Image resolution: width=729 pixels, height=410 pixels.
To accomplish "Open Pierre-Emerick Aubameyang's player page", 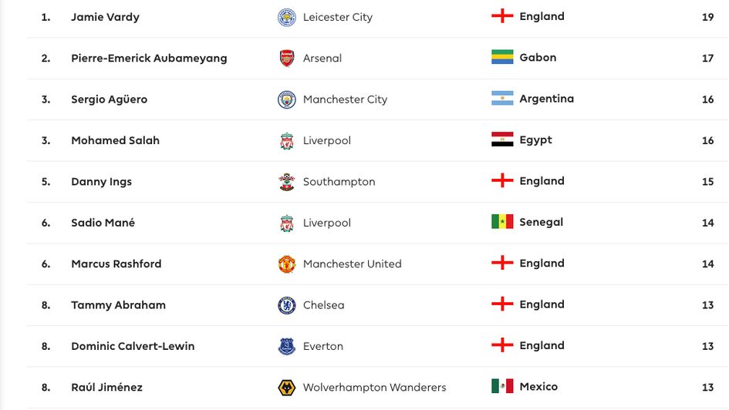I will (x=149, y=58).
